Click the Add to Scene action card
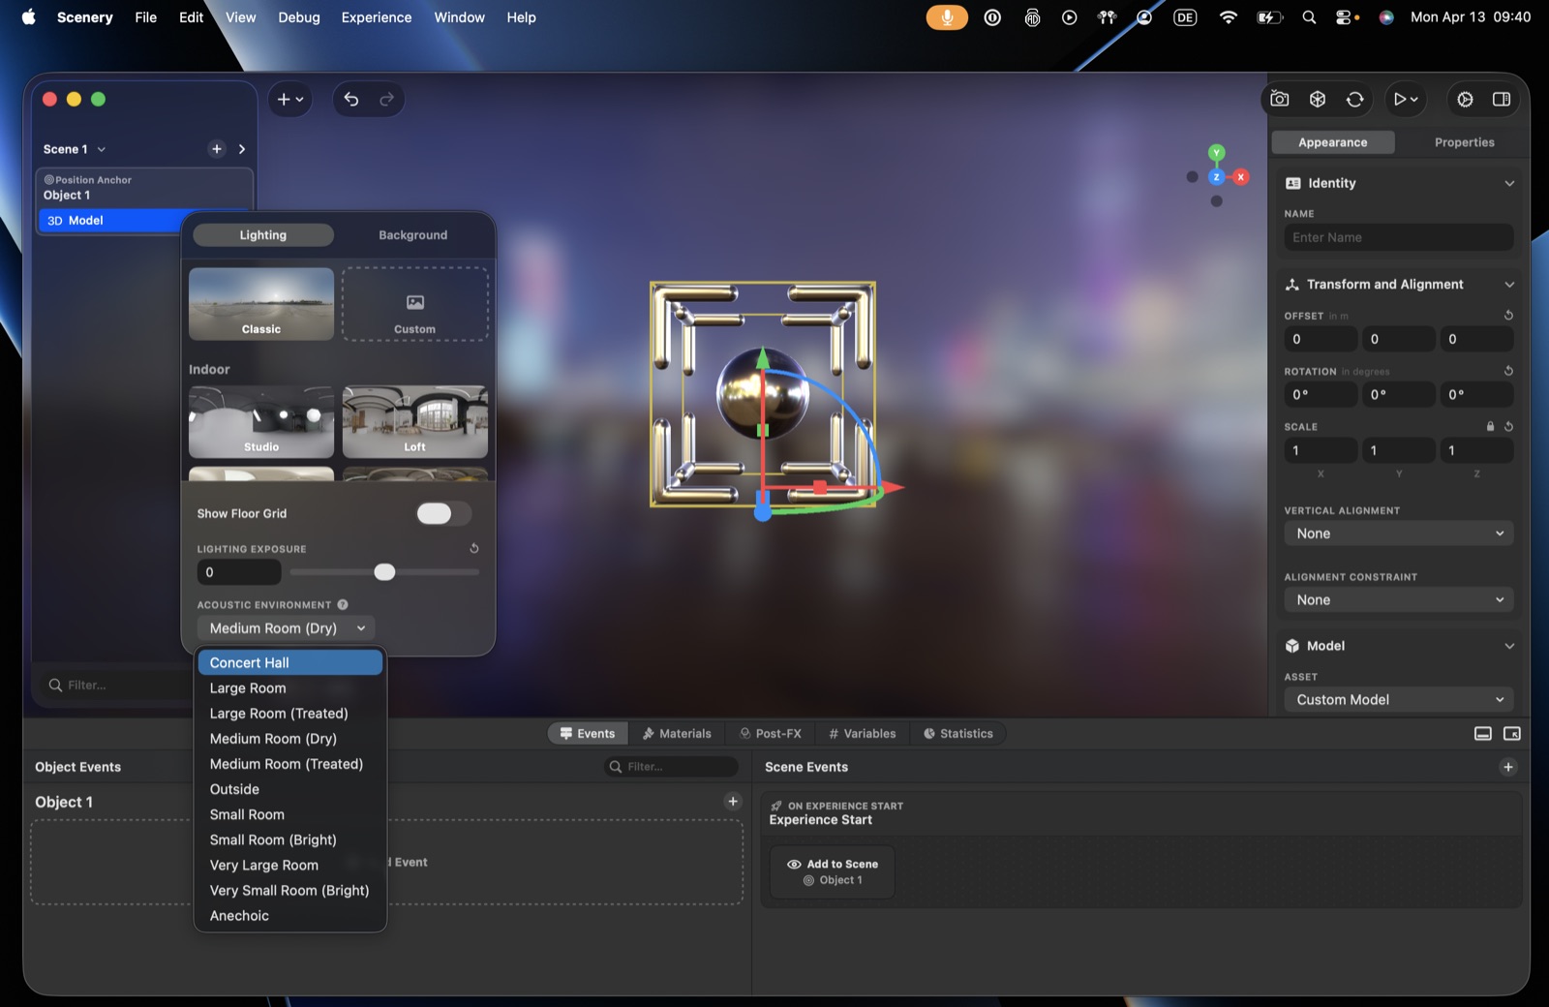Viewport: 1549px width, 1007px height. pos(833,871)
